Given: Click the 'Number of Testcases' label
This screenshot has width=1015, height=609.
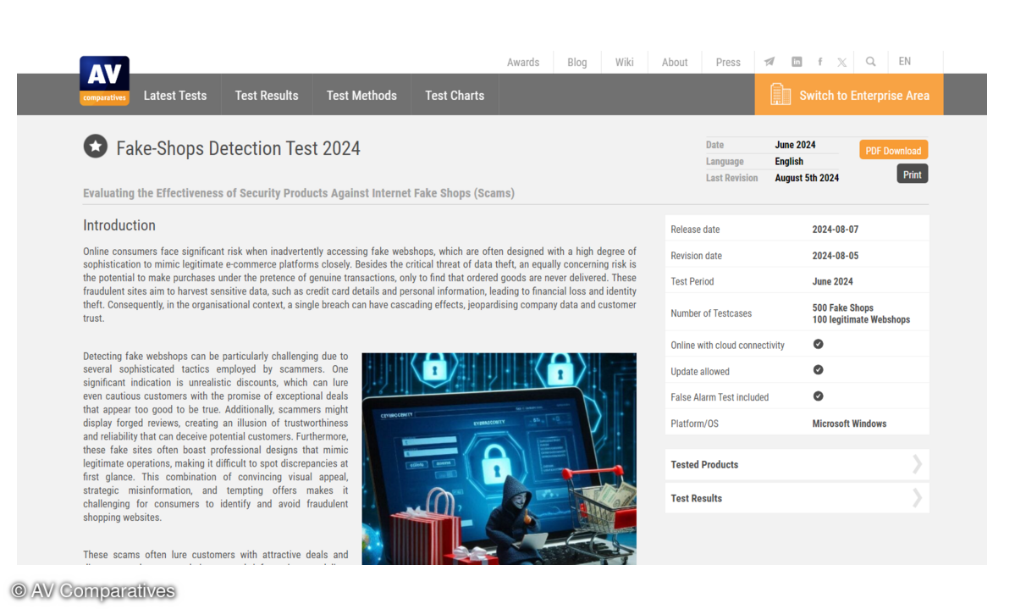Looking at the screenshot, I should pos(711,313).
